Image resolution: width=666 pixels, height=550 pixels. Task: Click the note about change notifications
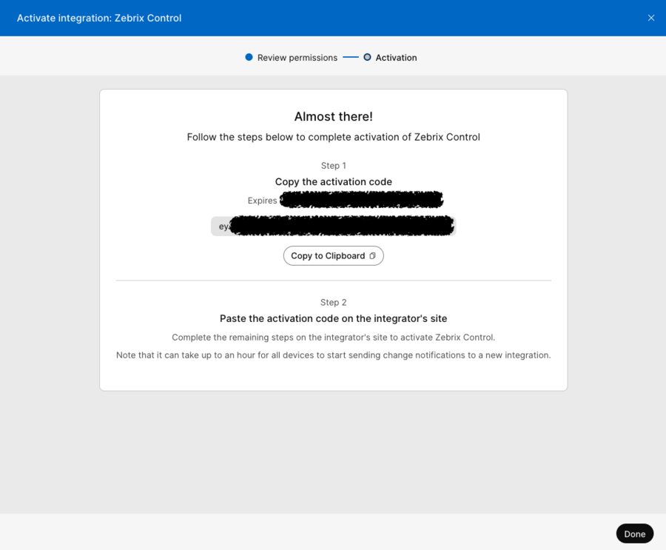[x=334, y=355]
